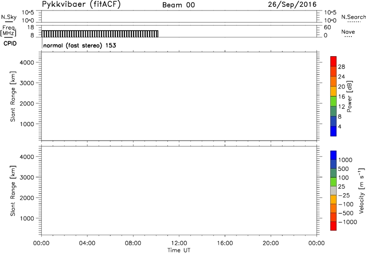The width and height of the screenshot is (366, 253).
Task: Pick green Power segment between 12 and 16
Action: click(x=334, y=101)
